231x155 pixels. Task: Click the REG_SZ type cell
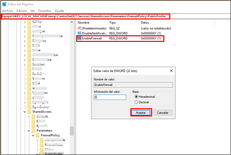click(114, 28)
